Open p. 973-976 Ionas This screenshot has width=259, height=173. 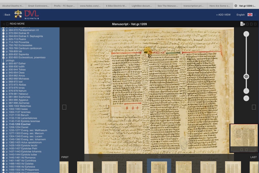tap(15, 88)
